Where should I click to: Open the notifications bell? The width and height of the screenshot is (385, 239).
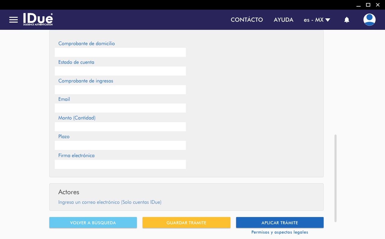[346, 20]
